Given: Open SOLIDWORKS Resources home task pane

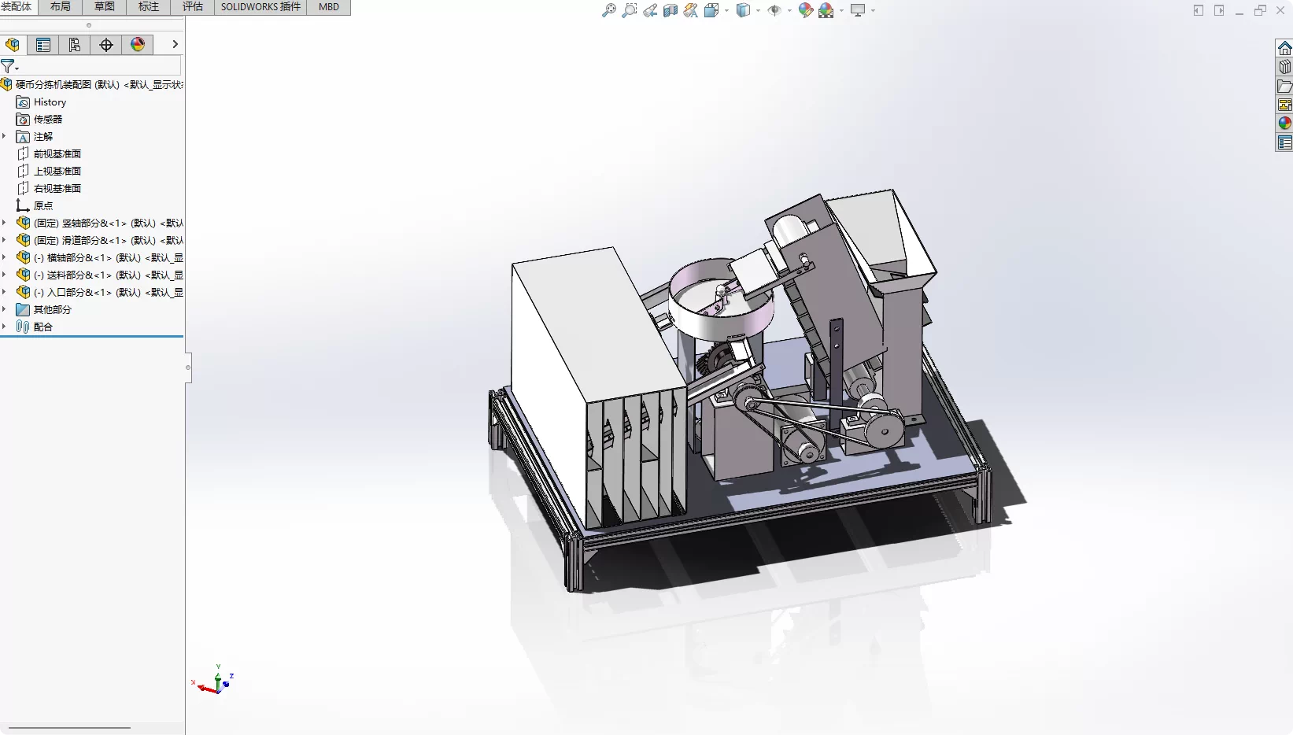Looking at the screenshot, I should point(1284,48).
